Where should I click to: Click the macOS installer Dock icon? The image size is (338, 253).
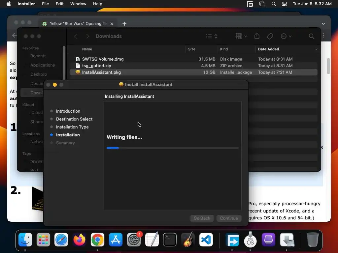tap(250, 240)
